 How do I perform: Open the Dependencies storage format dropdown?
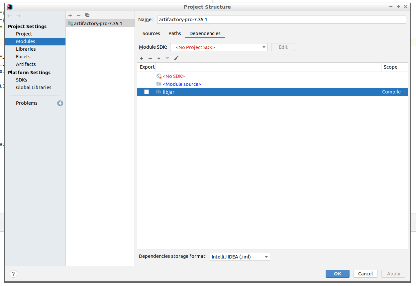[x=240, y=257]
